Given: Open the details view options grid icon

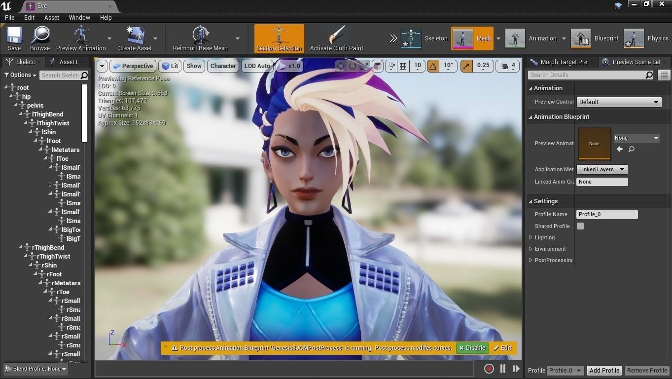Looking at the screenshot, I should (664, 75).
